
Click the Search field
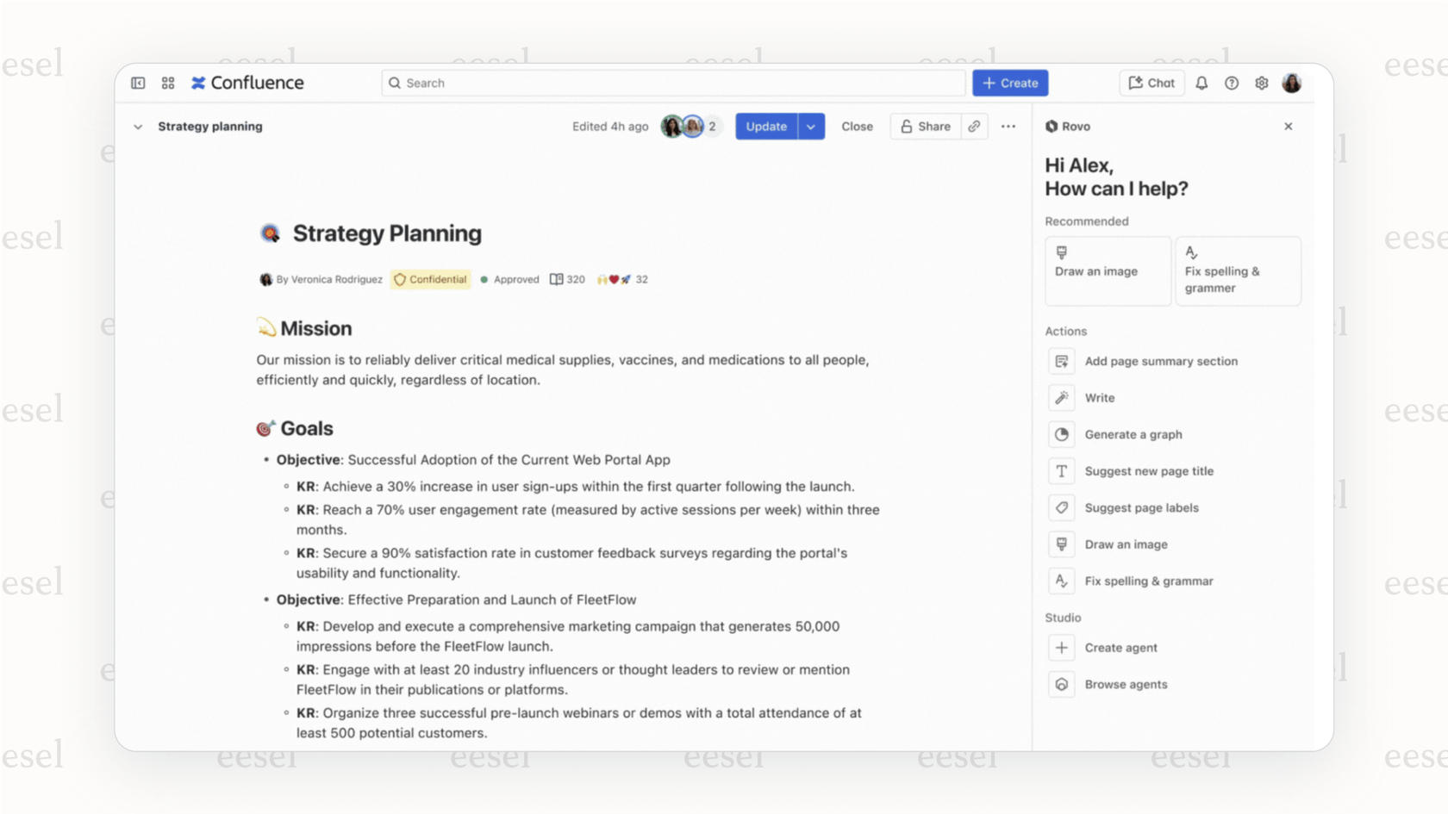[672, 83]
